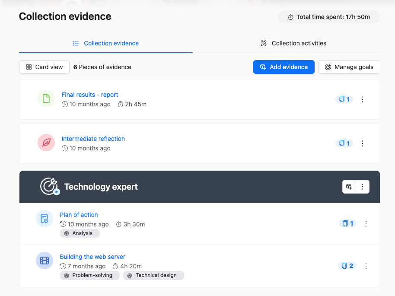Click Total time spent: 17h 50m
Screen dimensions: 395x296
pos(329,17)
